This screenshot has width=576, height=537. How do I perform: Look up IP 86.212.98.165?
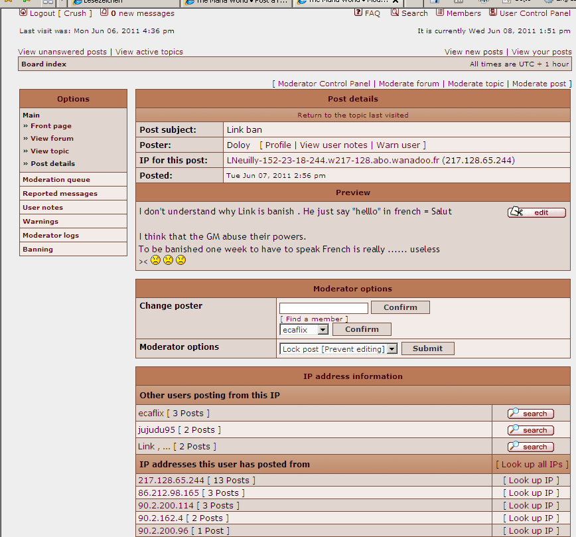coord(531,493)
